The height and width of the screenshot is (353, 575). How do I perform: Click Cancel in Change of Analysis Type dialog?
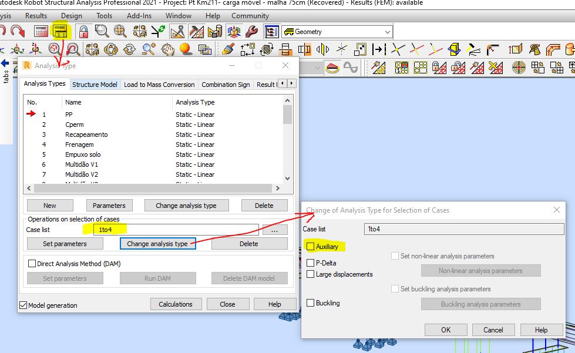pyautogui.click(x=493, y=330)
